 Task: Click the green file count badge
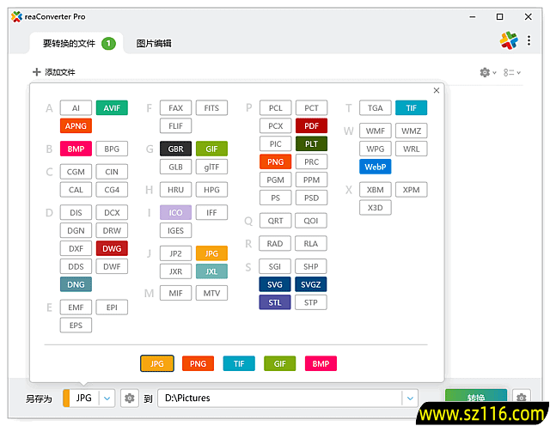pos(108,44)
